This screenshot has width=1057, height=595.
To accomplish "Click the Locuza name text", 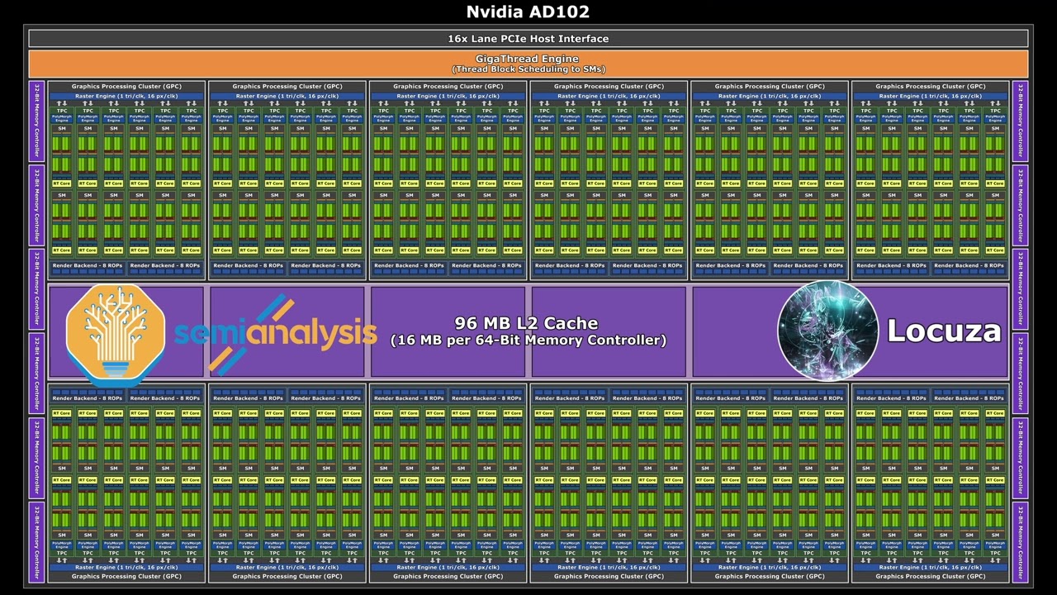I will (944, 331).
